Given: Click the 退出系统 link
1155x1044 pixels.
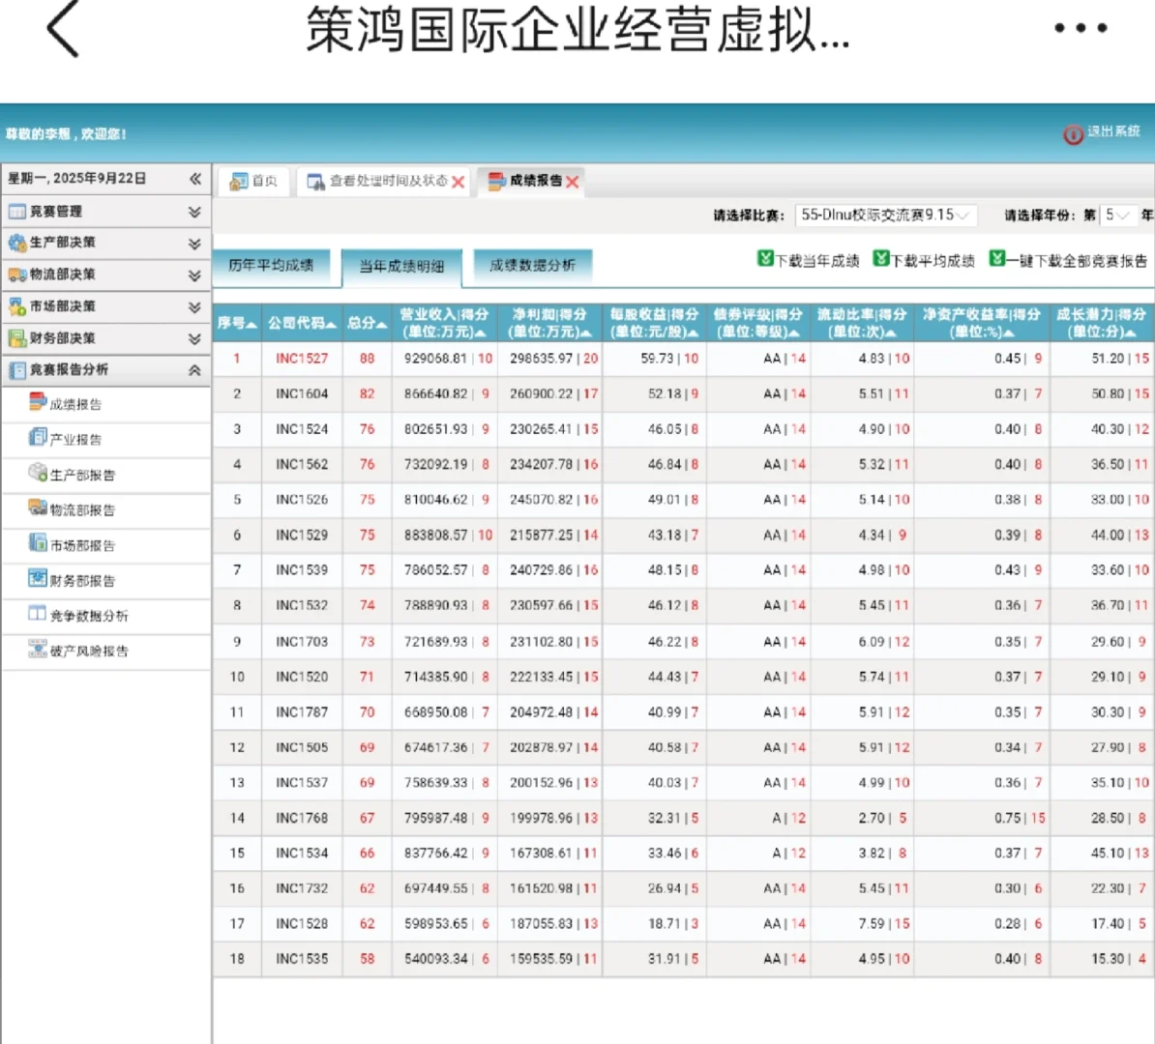Looking at the screenshot, I should point(1113,131).
